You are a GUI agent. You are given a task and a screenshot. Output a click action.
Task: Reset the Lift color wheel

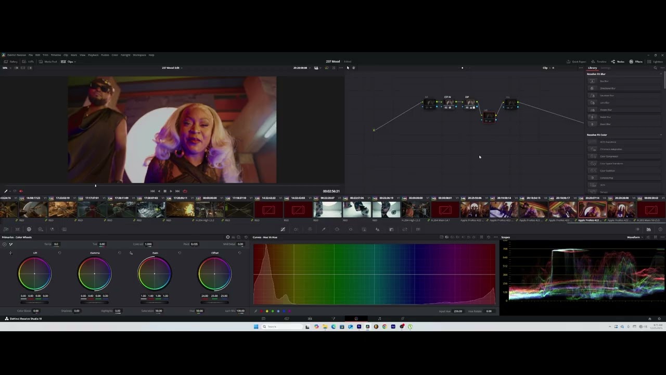(59, 253)
